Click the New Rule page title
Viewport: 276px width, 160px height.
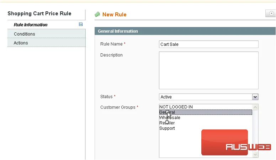[115, 15]
